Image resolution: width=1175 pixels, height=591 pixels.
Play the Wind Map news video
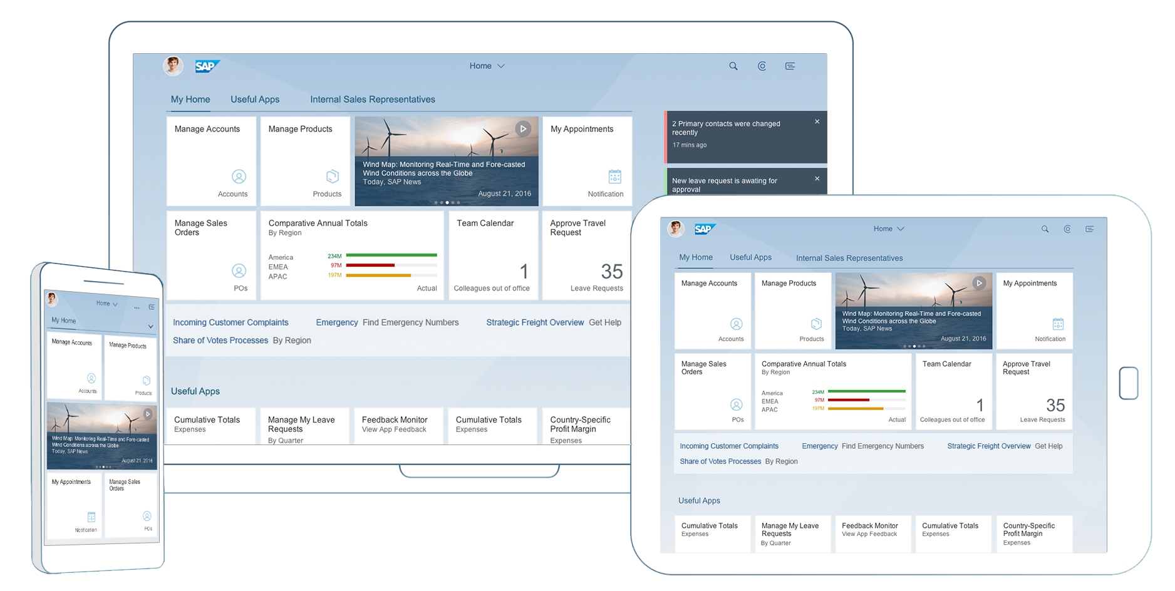(x=523, y=128)
